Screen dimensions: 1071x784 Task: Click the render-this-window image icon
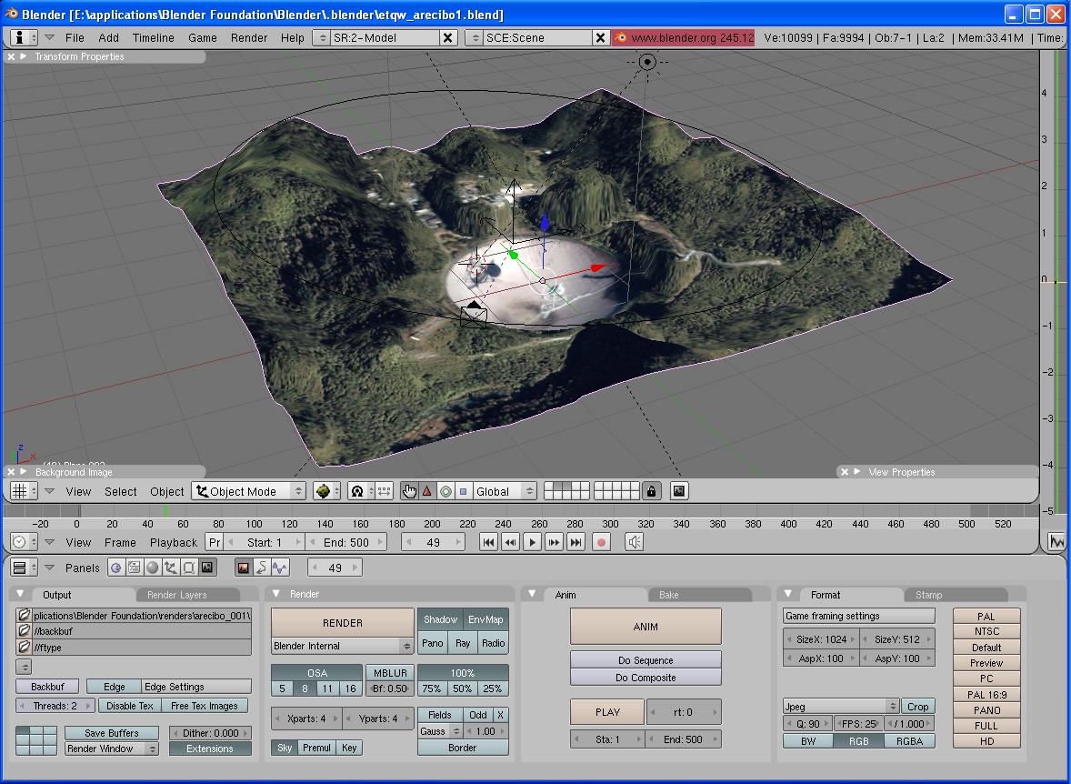point(678,491)
